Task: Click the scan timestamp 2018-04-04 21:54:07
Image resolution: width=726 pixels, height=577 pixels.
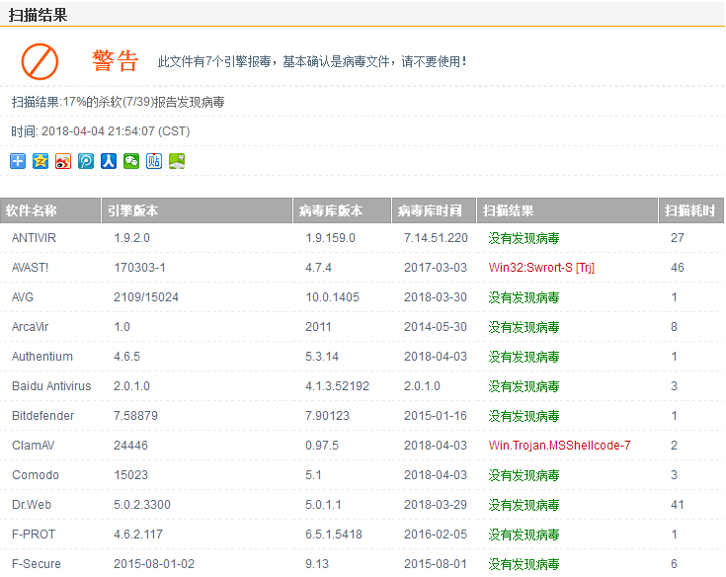Action: [x=98, y=131]
